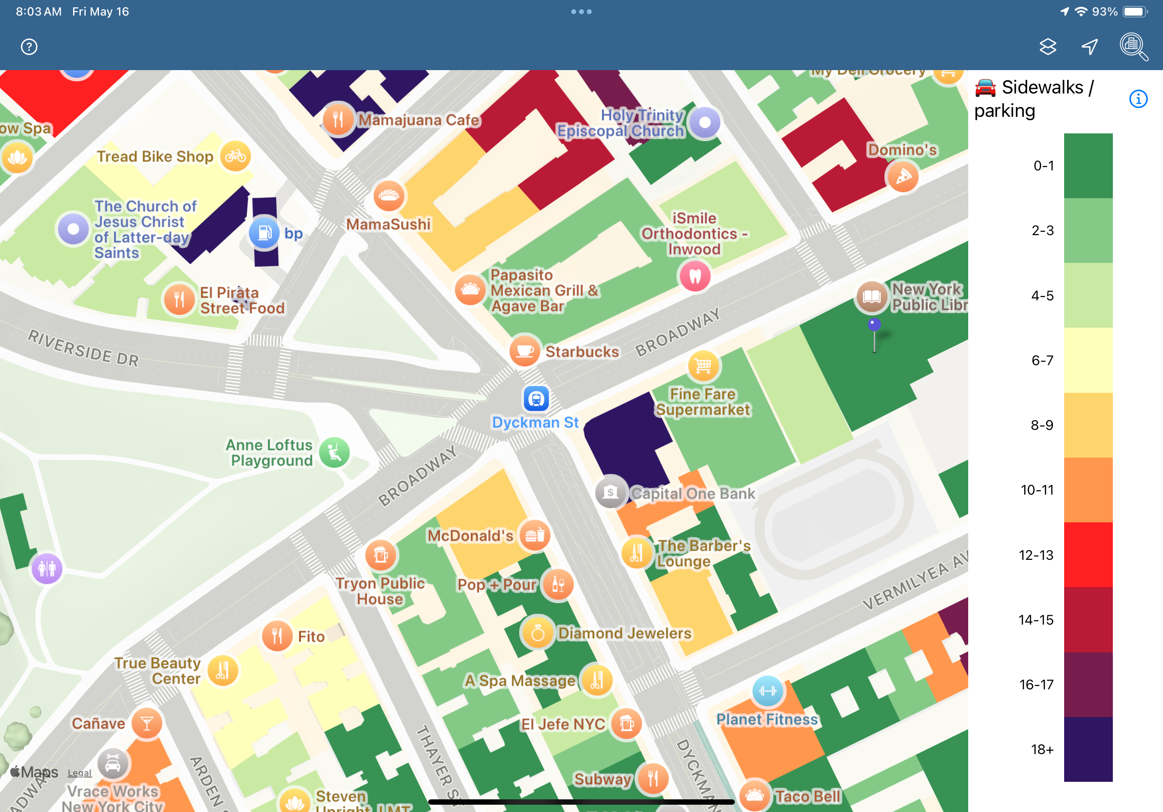Tap the Wi-Fi indicator in status bar
The image size is (1163, 812).
[x=1081, y=12]
